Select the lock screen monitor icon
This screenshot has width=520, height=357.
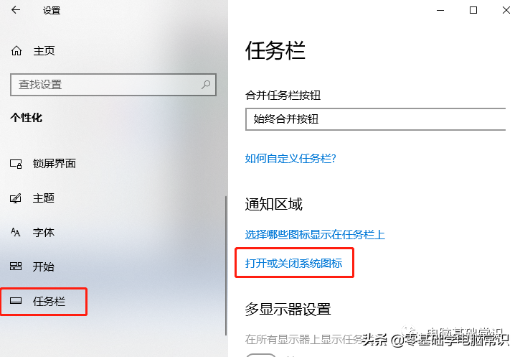click(16, 164)
